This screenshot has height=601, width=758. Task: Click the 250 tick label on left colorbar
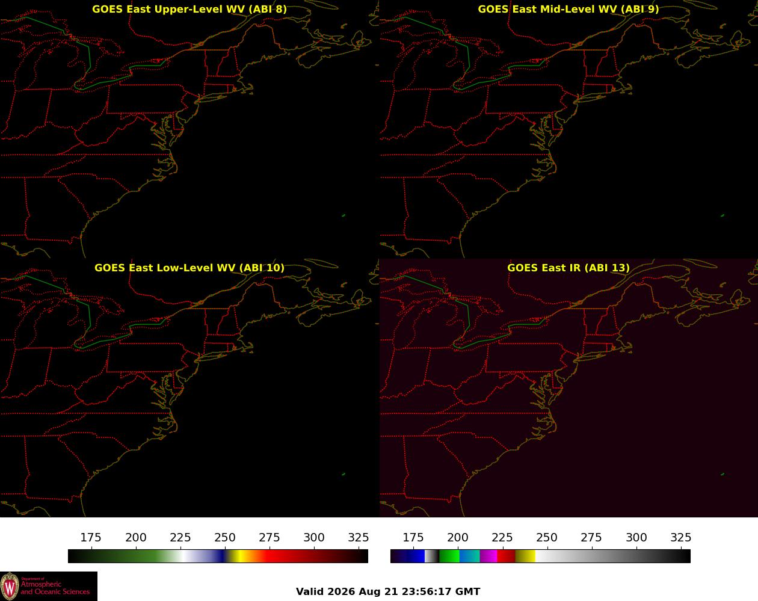[x=225, y=537]
